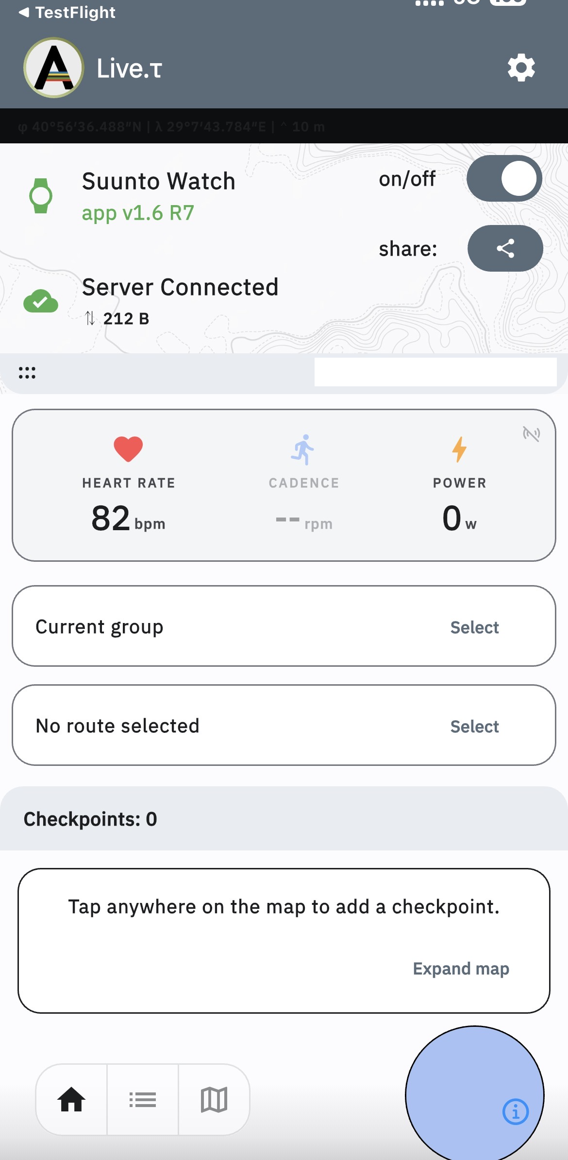Viewport: 568px width, 1160px height.
Task: Tap the green server cloud icon
Action: (41, 301)
